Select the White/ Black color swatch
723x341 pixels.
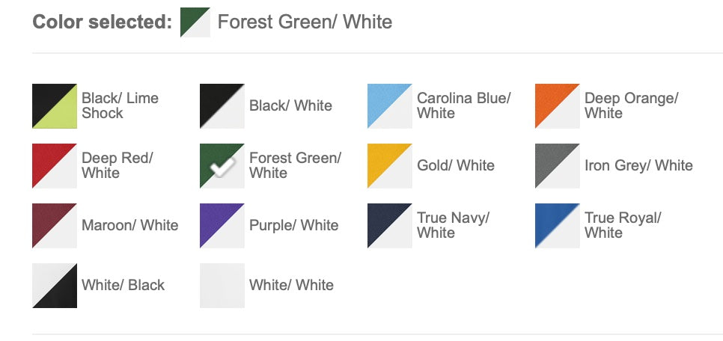(55, 285)
